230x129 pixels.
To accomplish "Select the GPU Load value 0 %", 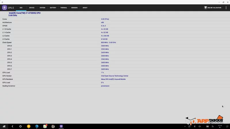I will (102, 83).
